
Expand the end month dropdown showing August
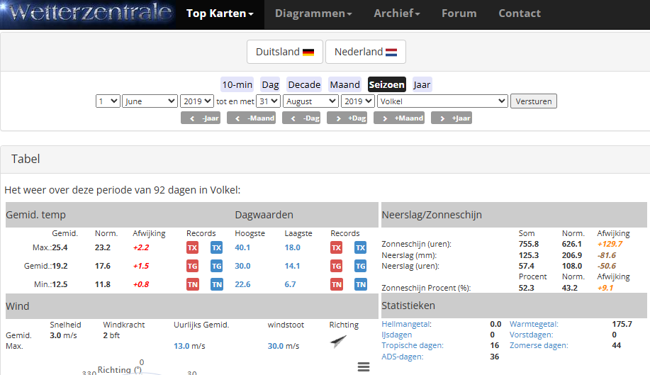[310, 101]
